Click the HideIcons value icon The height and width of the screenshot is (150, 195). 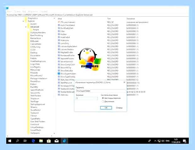pyautogui.click(x=59, y=40)
